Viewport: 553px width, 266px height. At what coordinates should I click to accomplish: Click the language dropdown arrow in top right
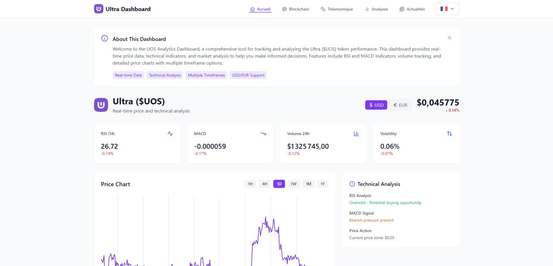click(x=452, y=8)
